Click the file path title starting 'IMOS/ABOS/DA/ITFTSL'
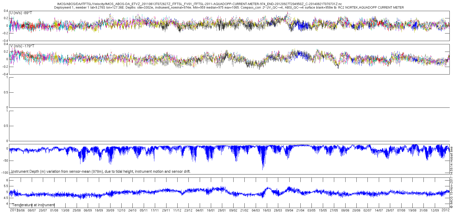 coord(200,4)
